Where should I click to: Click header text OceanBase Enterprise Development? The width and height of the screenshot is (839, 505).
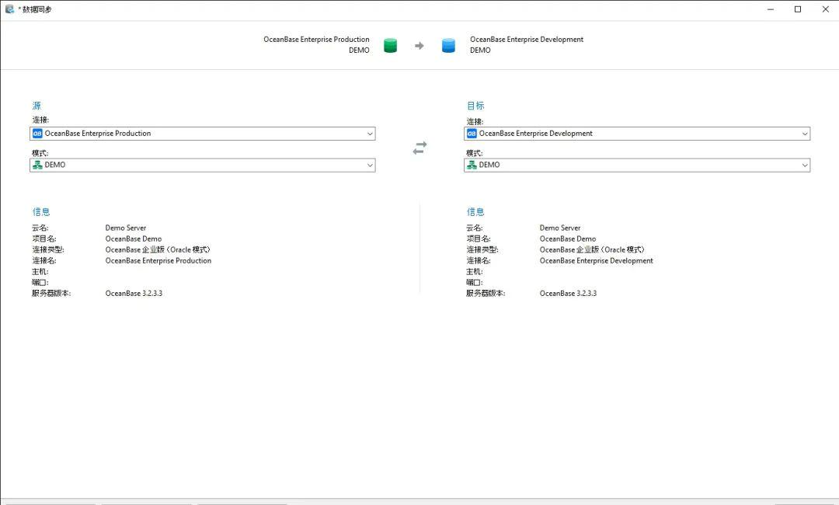point(527,40)
